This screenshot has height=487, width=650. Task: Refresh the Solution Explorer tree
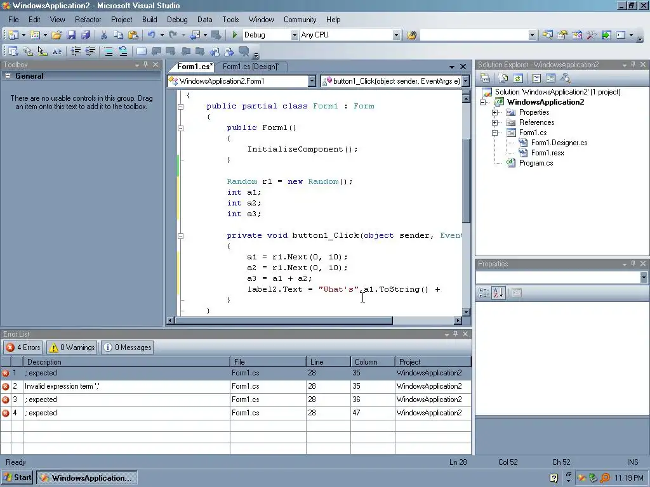[x=517, y=78]
